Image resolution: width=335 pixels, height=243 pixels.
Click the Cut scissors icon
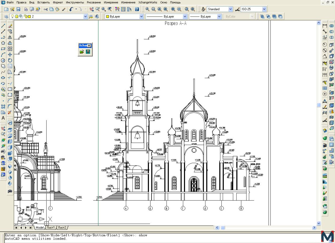(x=46, y=9)
